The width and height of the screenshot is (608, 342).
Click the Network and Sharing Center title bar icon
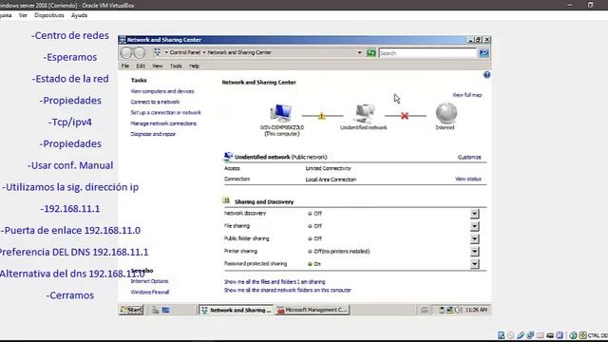tap(123, 40)
